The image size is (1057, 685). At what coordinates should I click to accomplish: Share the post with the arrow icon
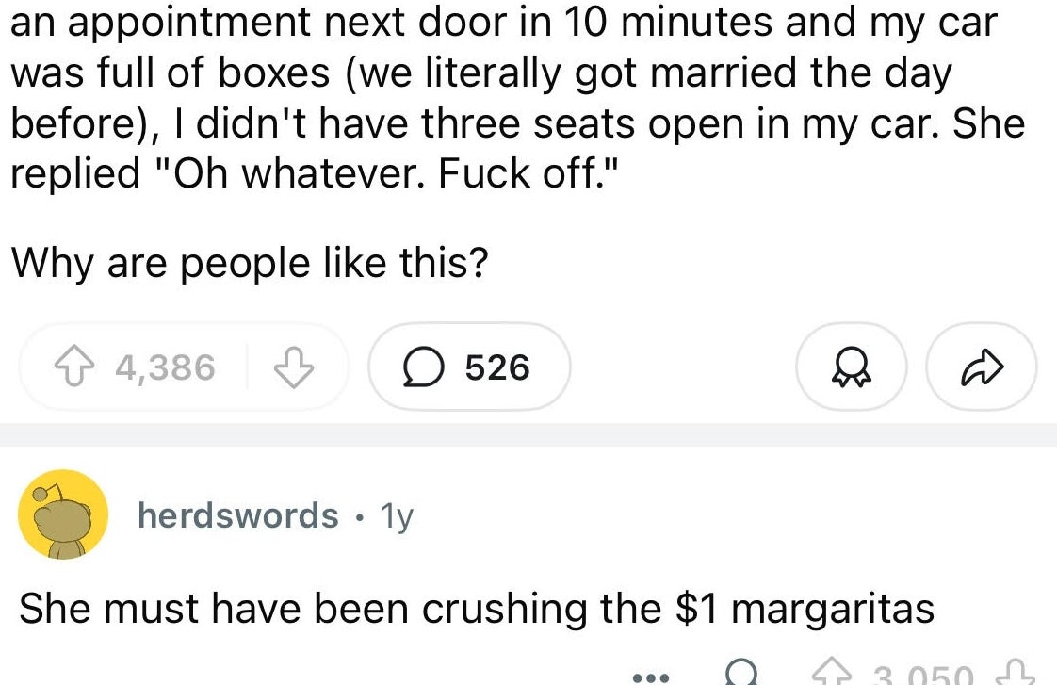tap(982, 367)
